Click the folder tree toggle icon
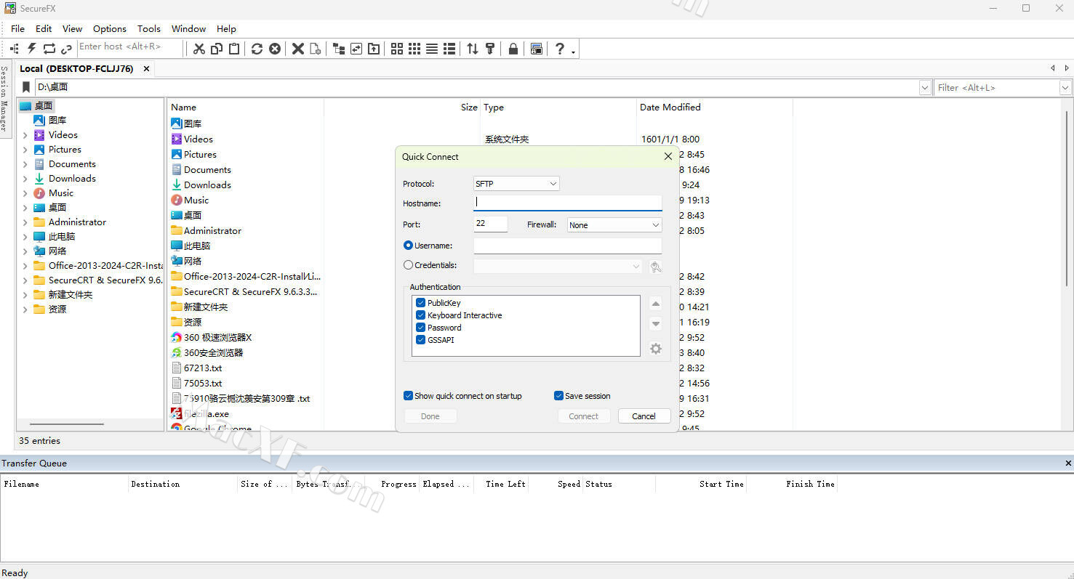The width and height of the screenshot is (1074, 579). pyautogui.click(x=339, y=49)
